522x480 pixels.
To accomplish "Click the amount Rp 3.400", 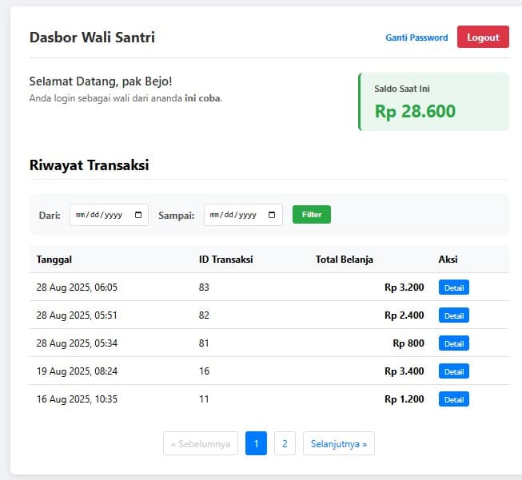I will point(404,371).
